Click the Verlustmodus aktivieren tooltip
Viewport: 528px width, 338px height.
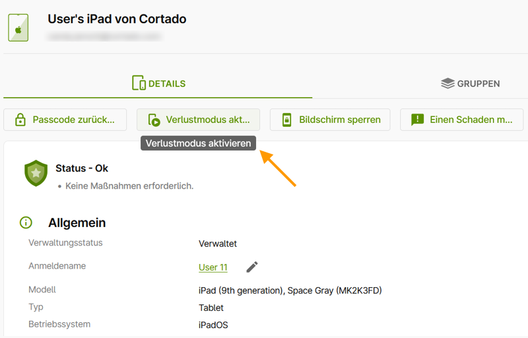[x=198, y=143]
